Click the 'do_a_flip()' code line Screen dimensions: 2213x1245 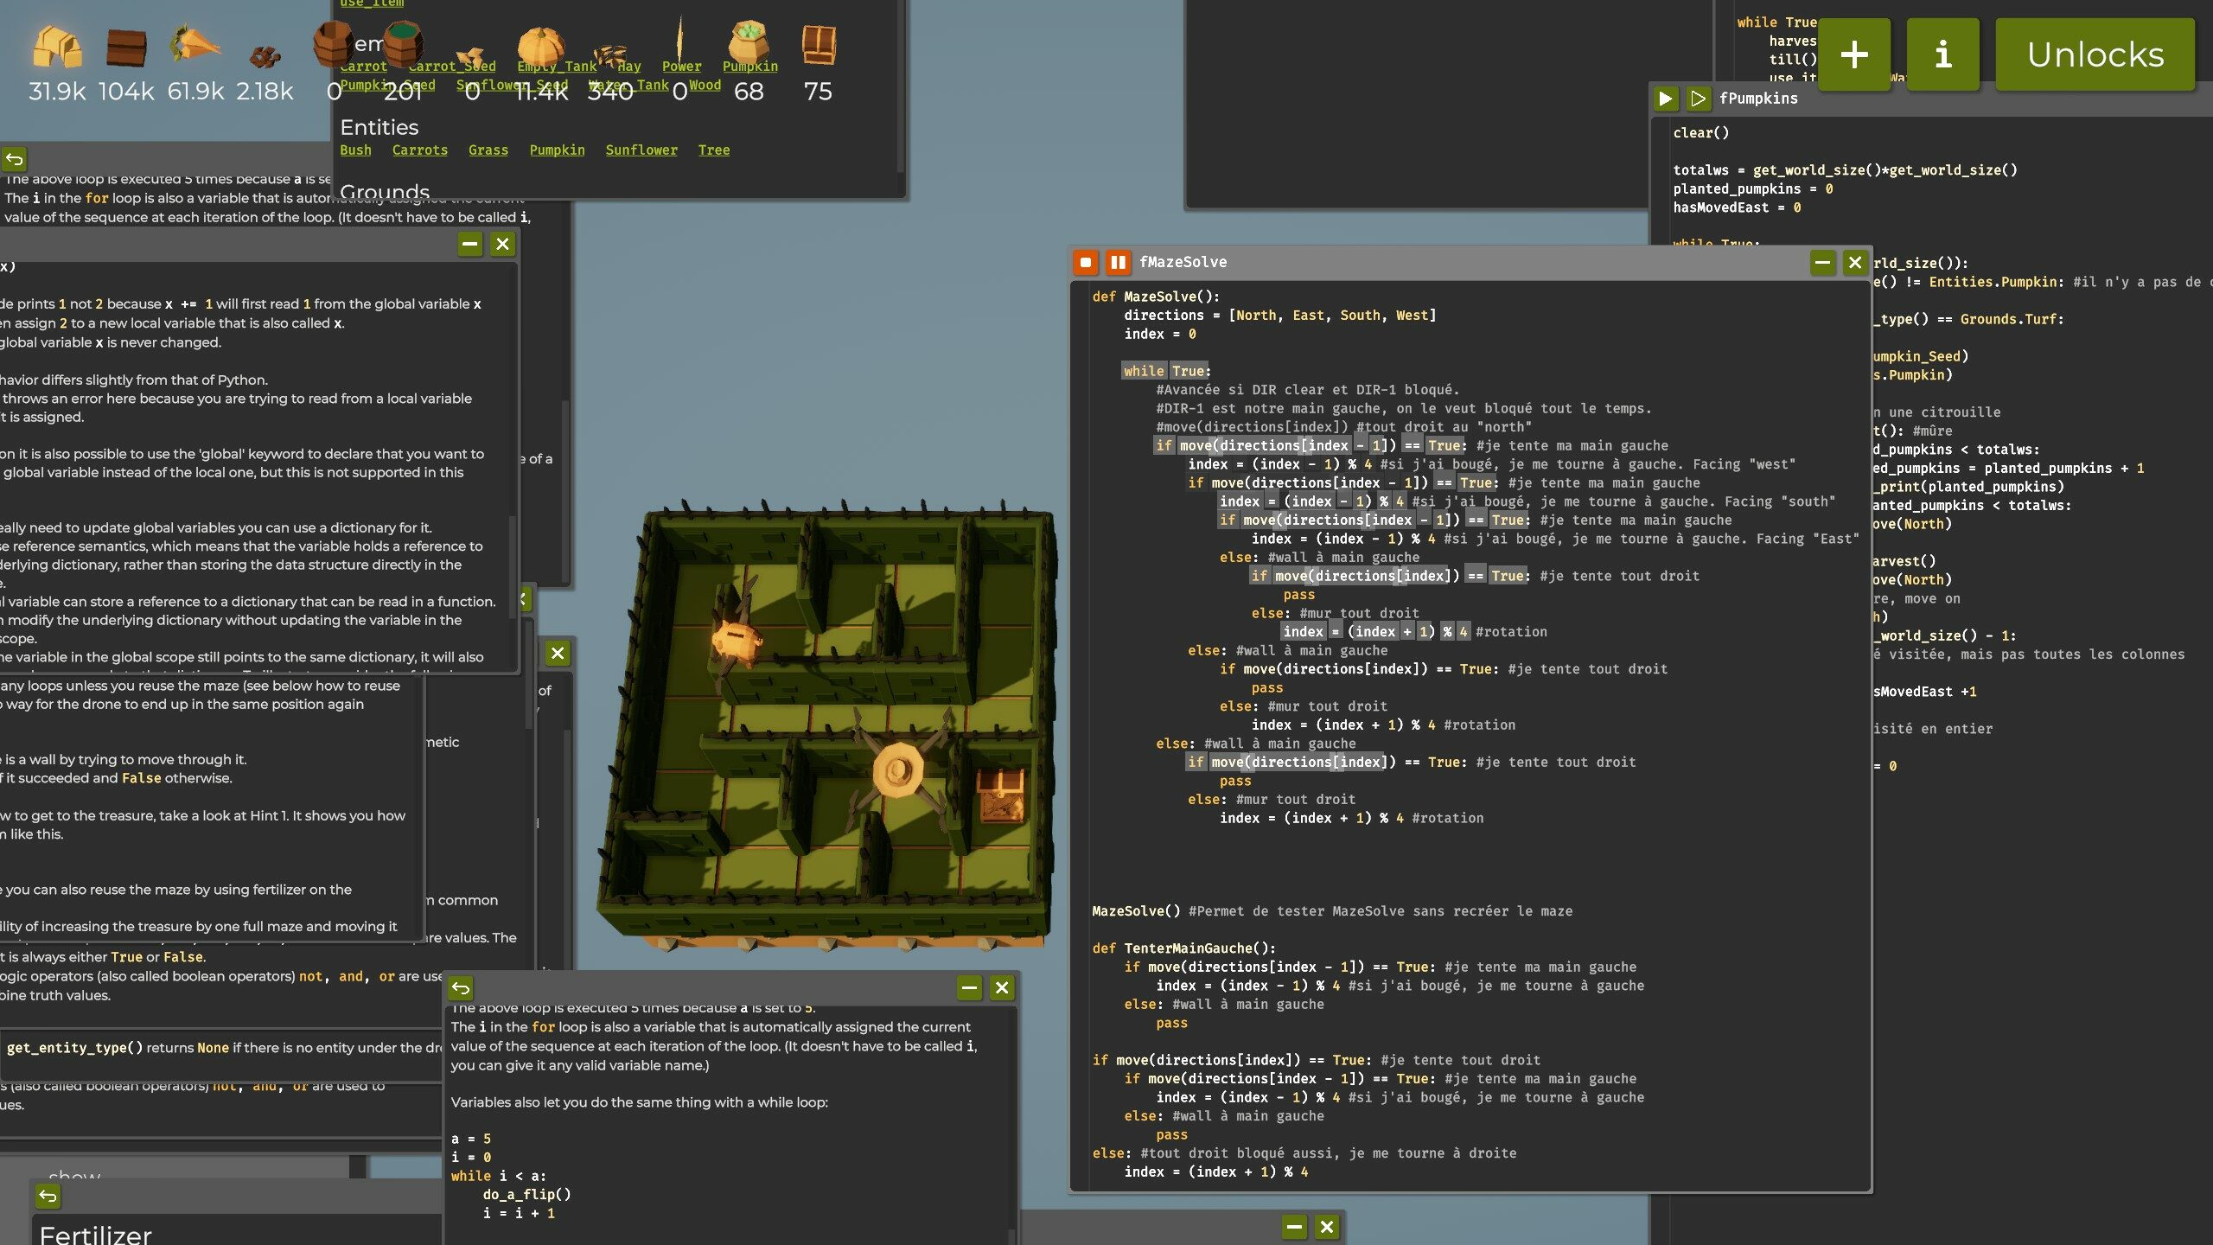click(x=526, y=1195)
